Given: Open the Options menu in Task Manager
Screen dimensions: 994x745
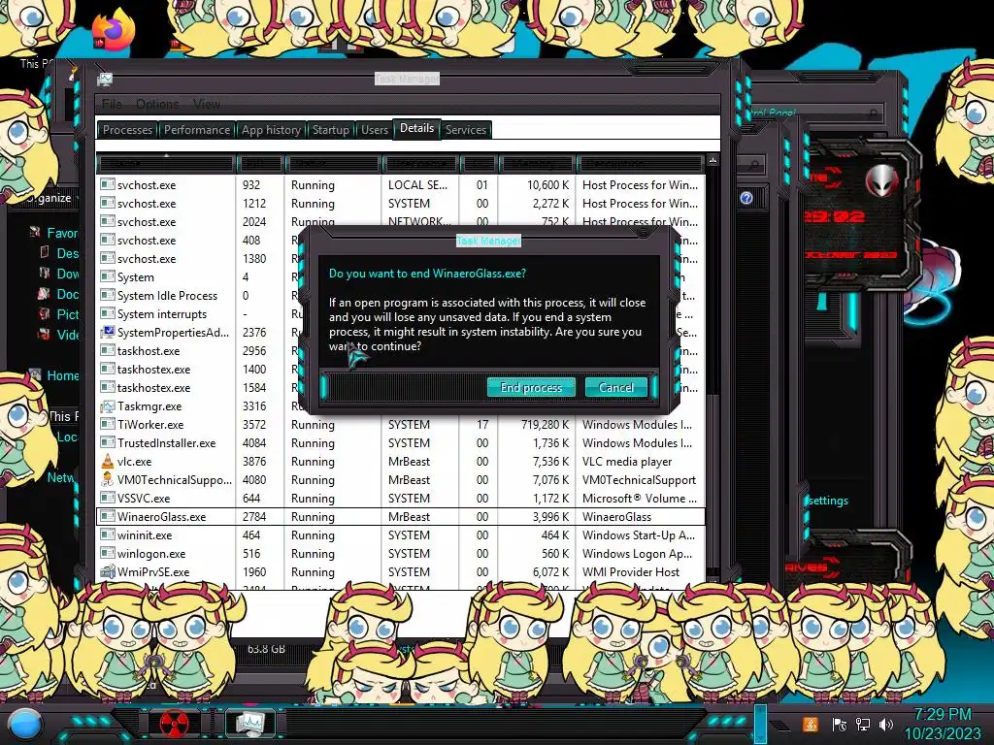Looking at the screenshot, I should pos(157,104).
